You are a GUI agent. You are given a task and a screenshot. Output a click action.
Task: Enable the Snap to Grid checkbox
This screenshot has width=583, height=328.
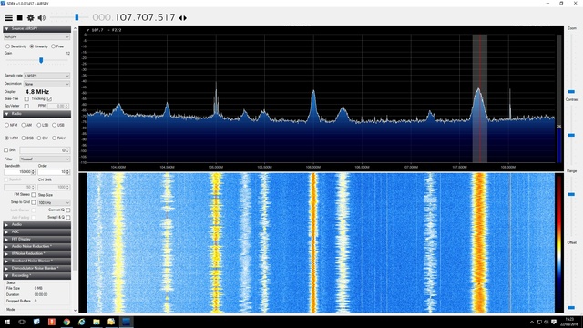pyautogui.click(x=34, y=202)
